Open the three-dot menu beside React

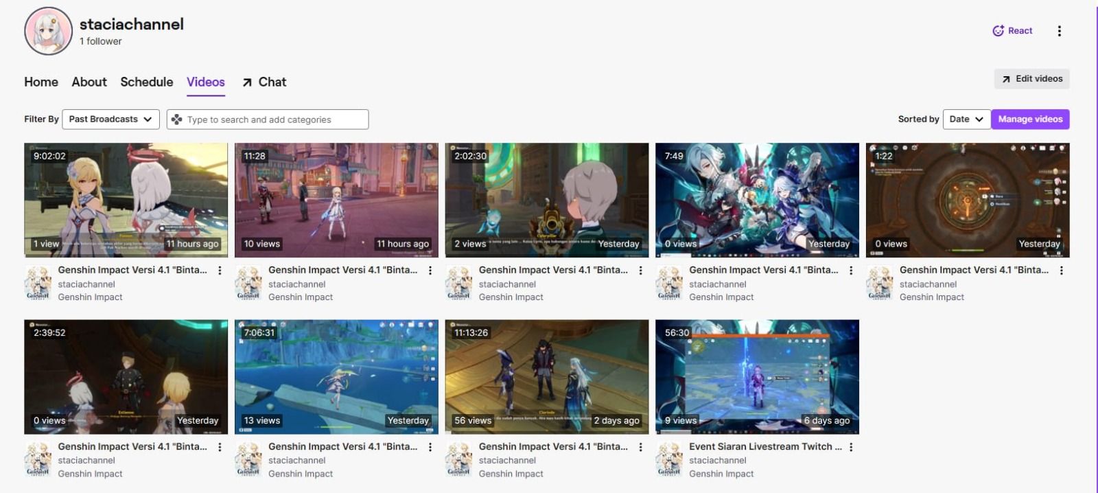pos(1059,31)
